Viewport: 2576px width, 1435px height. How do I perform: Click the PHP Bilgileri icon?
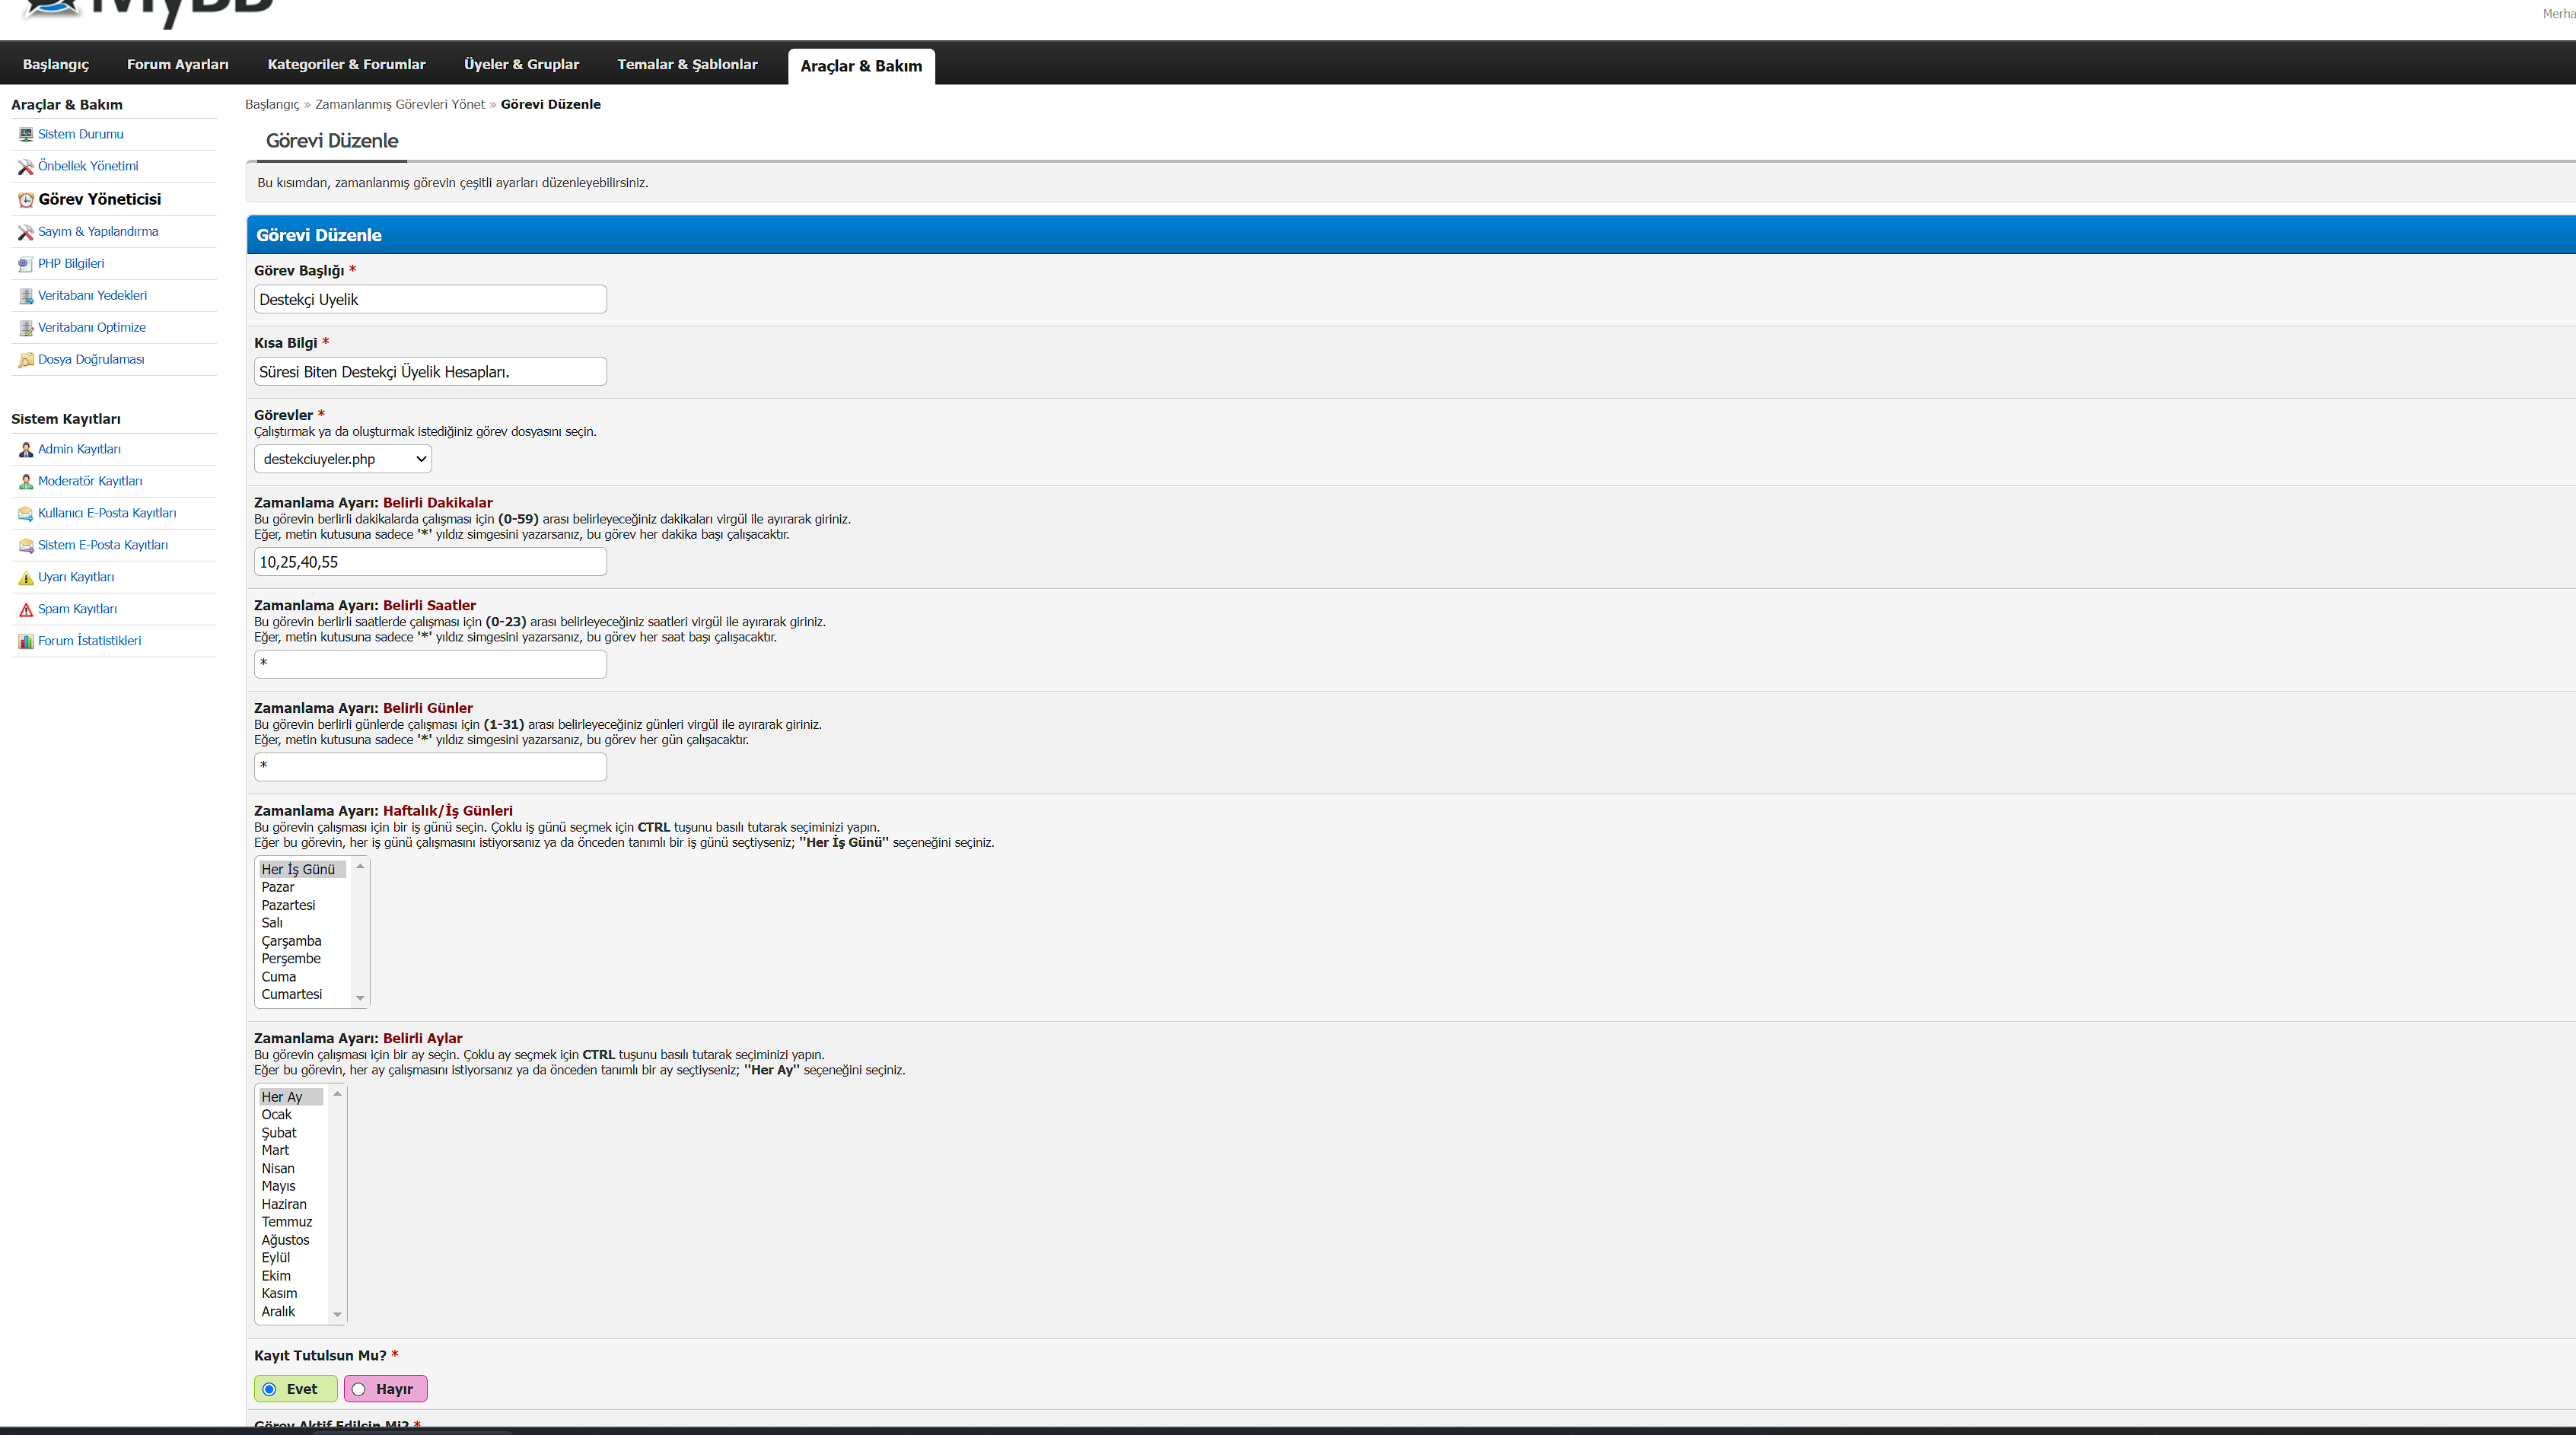click(26, 264)
